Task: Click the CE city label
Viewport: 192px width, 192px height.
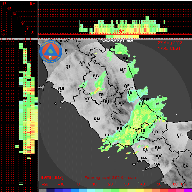Action: point(146,149)
